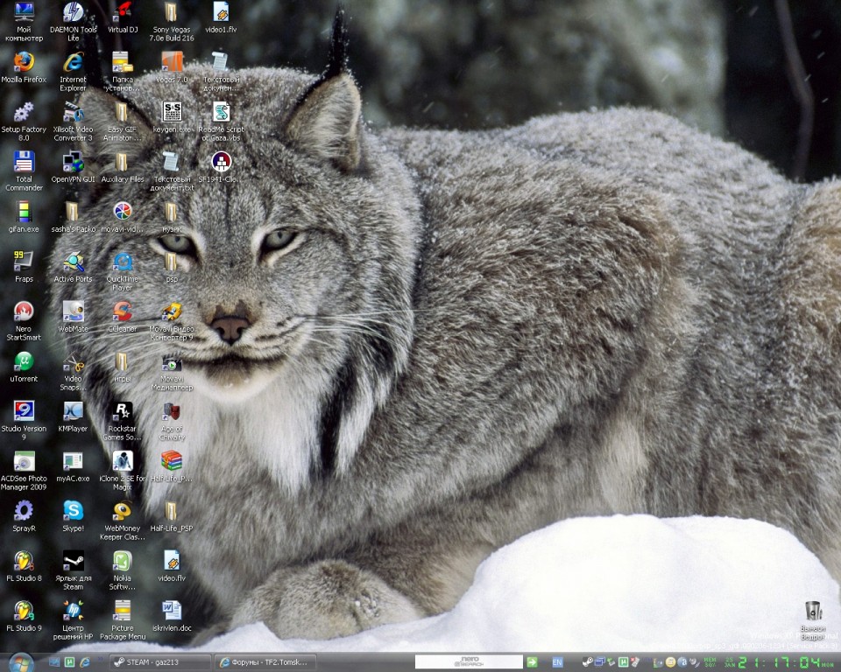
Task: Select the FL Studio 9 desktop icon
Action: tap(24, 612)
